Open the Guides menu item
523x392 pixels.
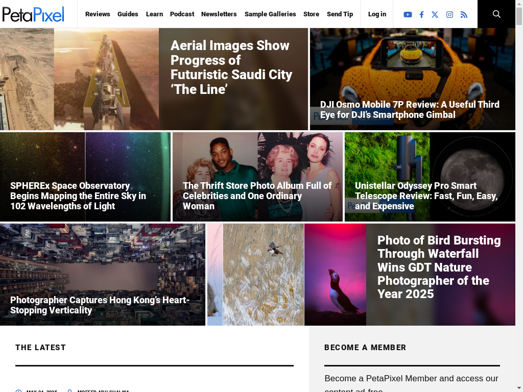click(x=128, y=14)
